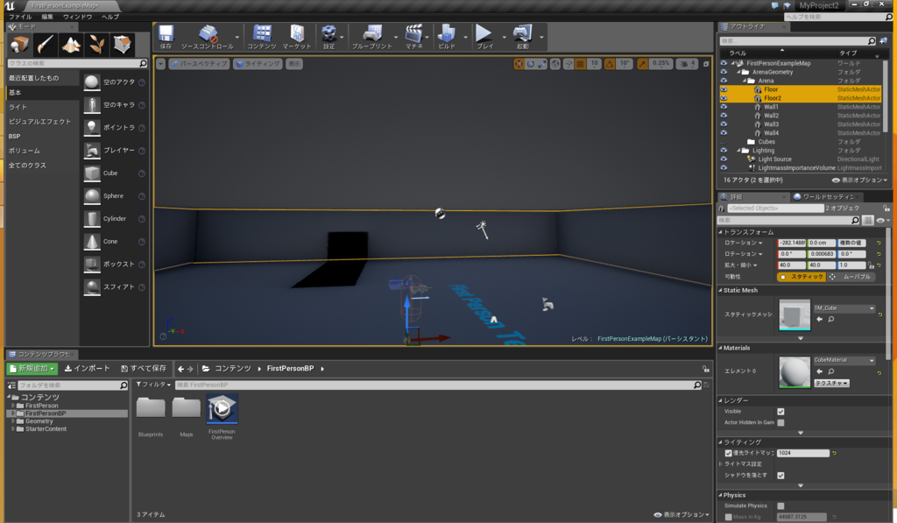Viewport: 897px width, 523px height.
Task: Click the Save (保存) toolbar icon
Action: [x=166, y=34]
